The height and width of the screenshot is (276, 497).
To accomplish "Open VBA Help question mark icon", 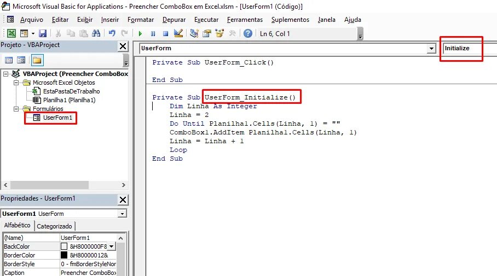I will pos(248,33).
